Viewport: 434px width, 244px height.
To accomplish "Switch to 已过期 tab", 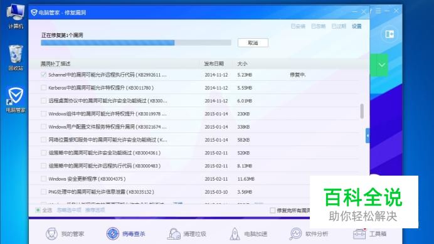I will (x=339, y=26).
